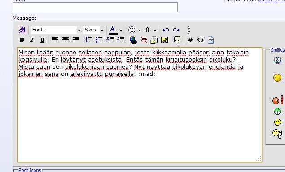Click the word 'kotisivulle' in the message

(x=33, y=59)
